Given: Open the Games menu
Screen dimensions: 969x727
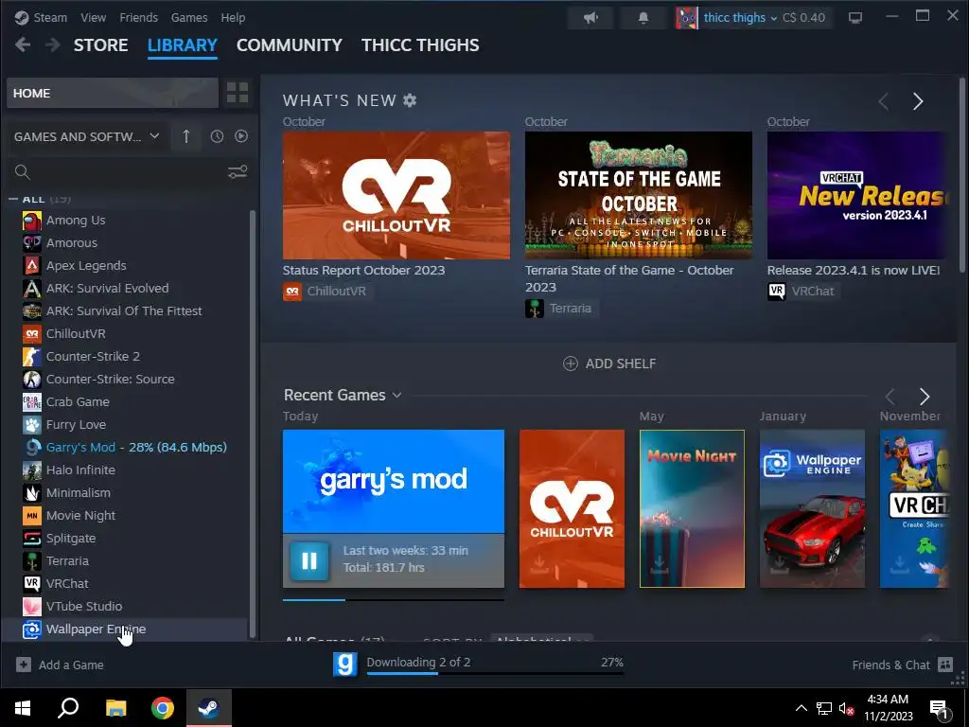Looking at the screenshot, I should coord(189,17).
